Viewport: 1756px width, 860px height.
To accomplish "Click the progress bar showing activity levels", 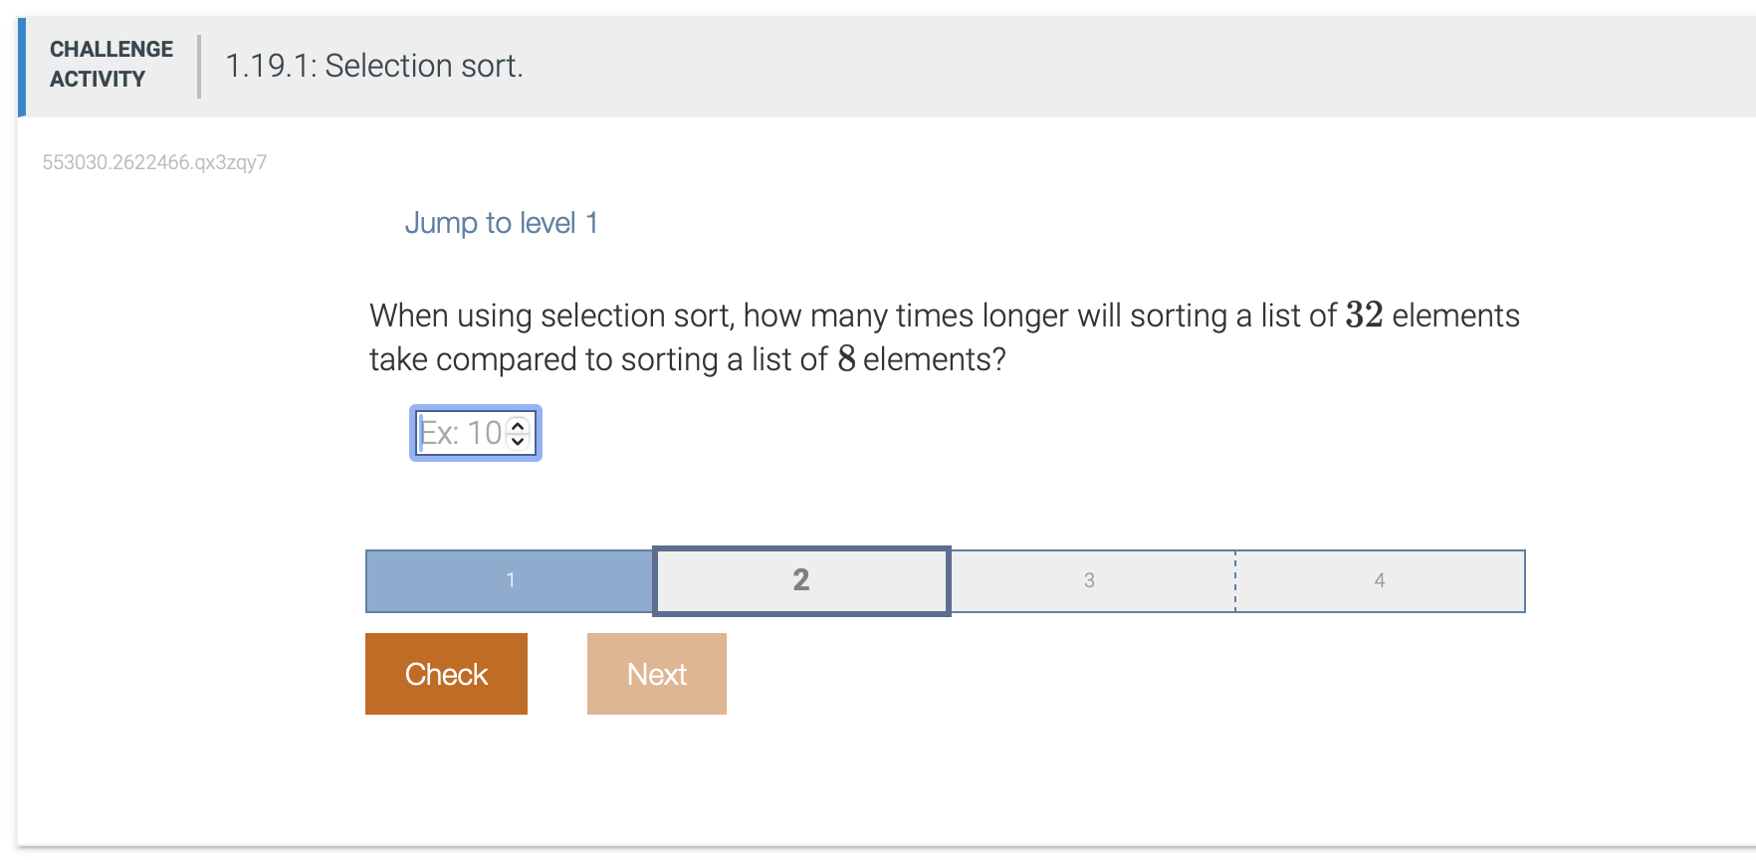I will (x=946, y=580).
